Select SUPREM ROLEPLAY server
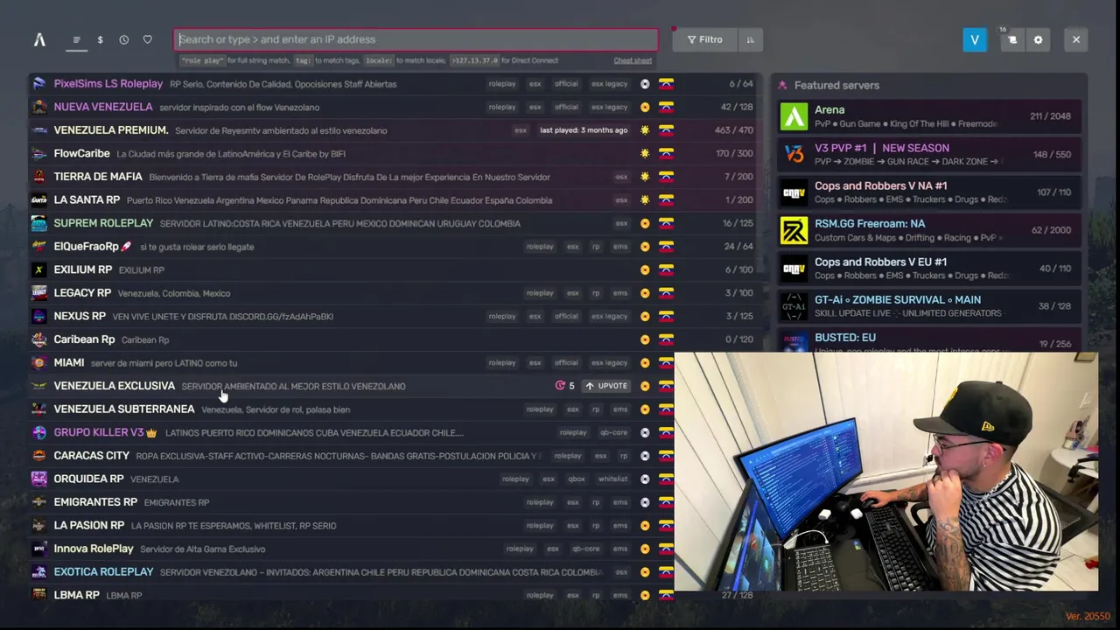The image size is (1120, 630). click(x=394, y=223)
